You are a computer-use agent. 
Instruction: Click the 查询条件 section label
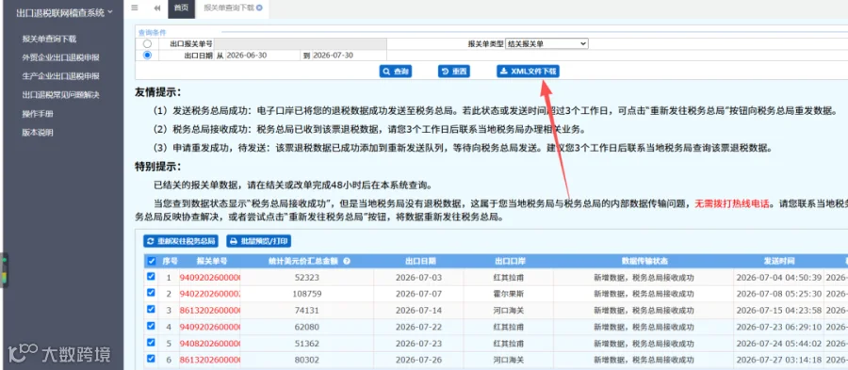coord(152,32)
